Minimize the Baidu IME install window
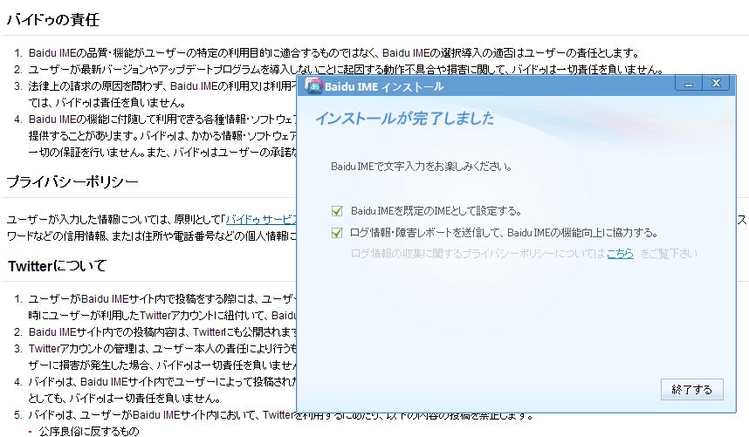The width and height of the screenshot is (749, 437). 689,84
